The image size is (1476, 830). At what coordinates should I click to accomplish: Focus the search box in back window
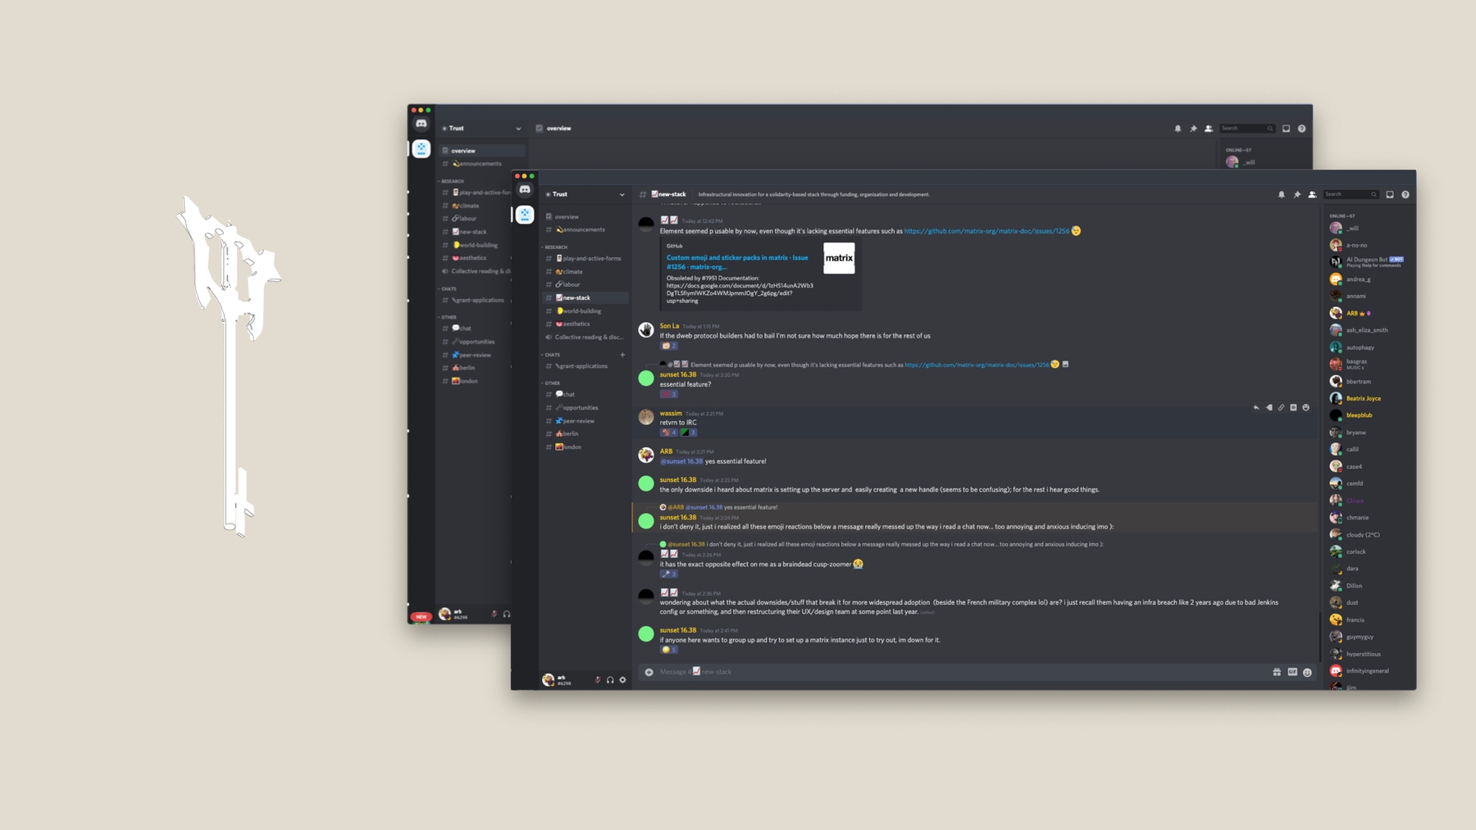coord(1247,129)
